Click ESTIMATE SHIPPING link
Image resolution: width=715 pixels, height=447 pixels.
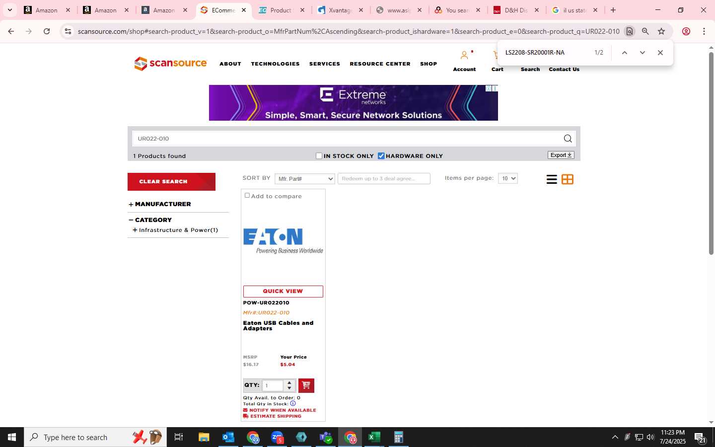(x=272, y=416)
